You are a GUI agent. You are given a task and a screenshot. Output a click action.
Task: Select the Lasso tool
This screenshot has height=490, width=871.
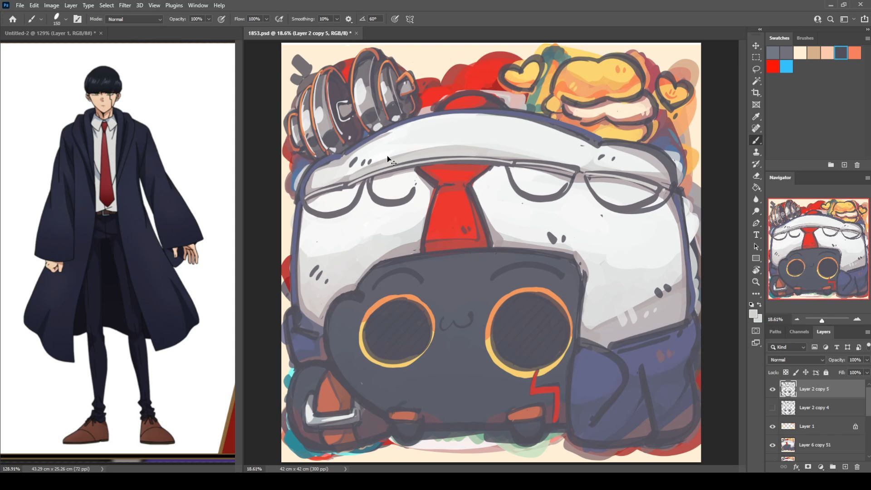click(x=756, y=69)
